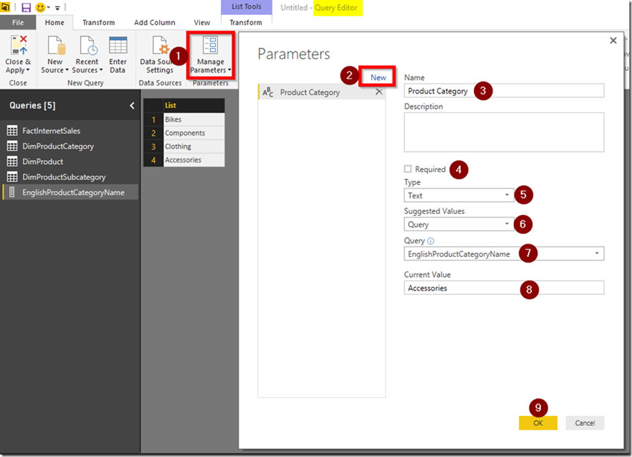Select the Bikes list row

(x=194, y=119)
